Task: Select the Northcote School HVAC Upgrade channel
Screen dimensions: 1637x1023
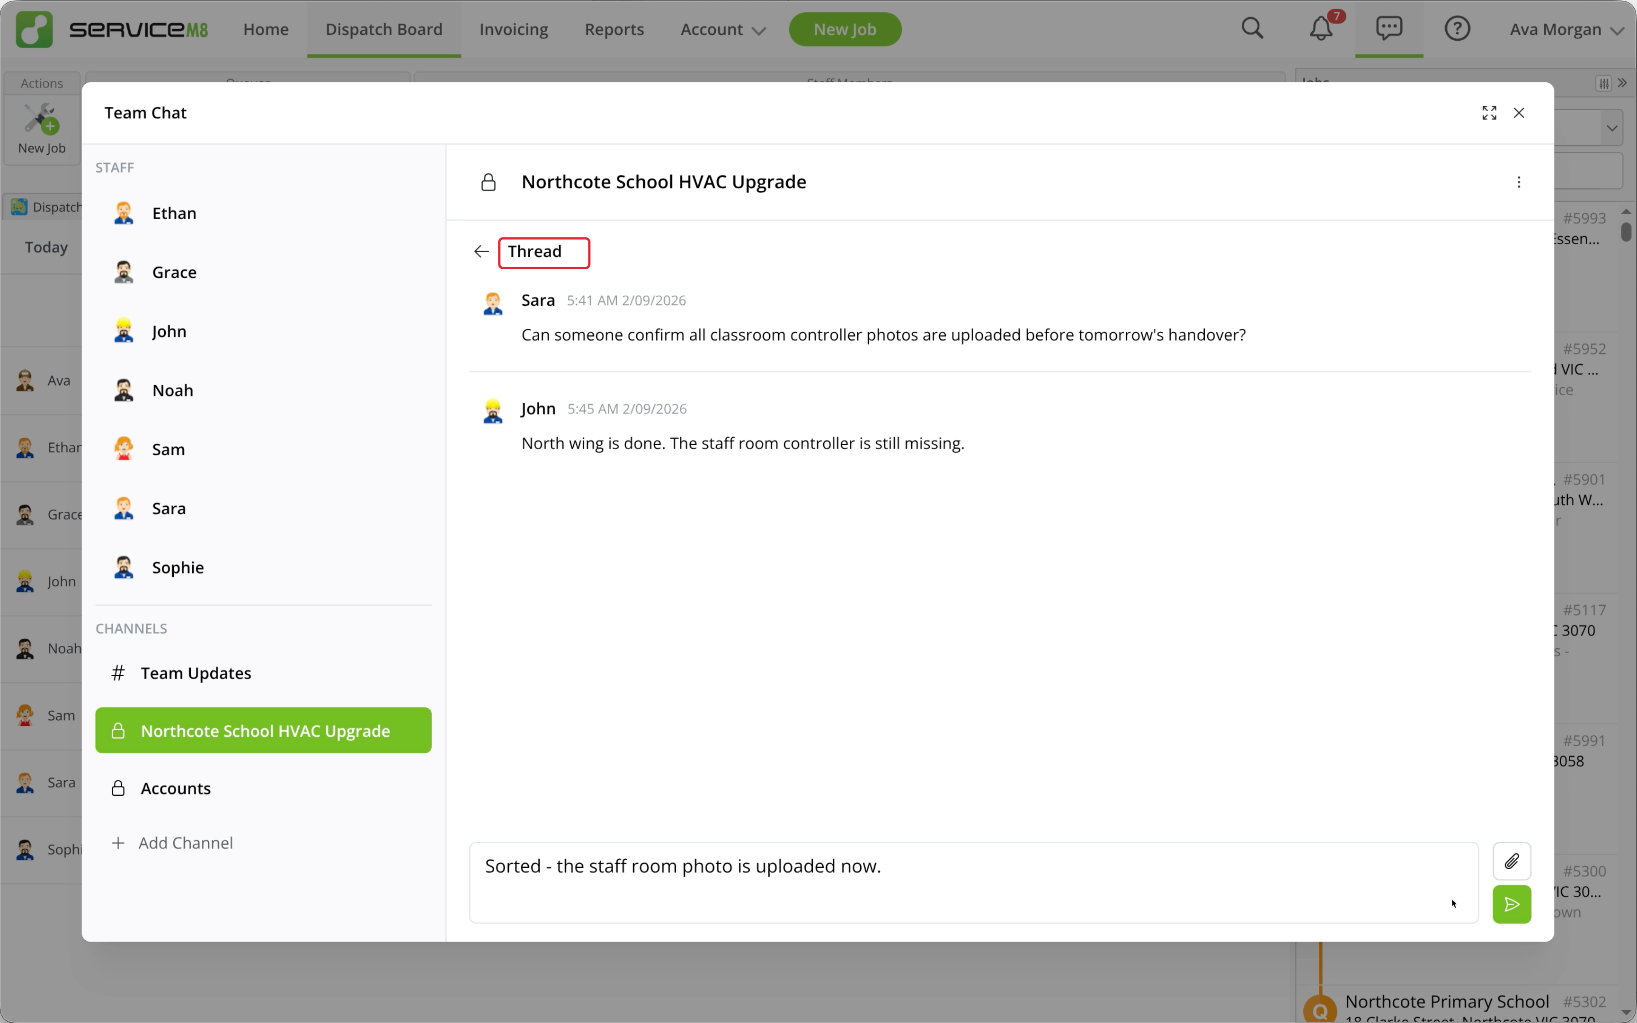Action: coord(263,730)
